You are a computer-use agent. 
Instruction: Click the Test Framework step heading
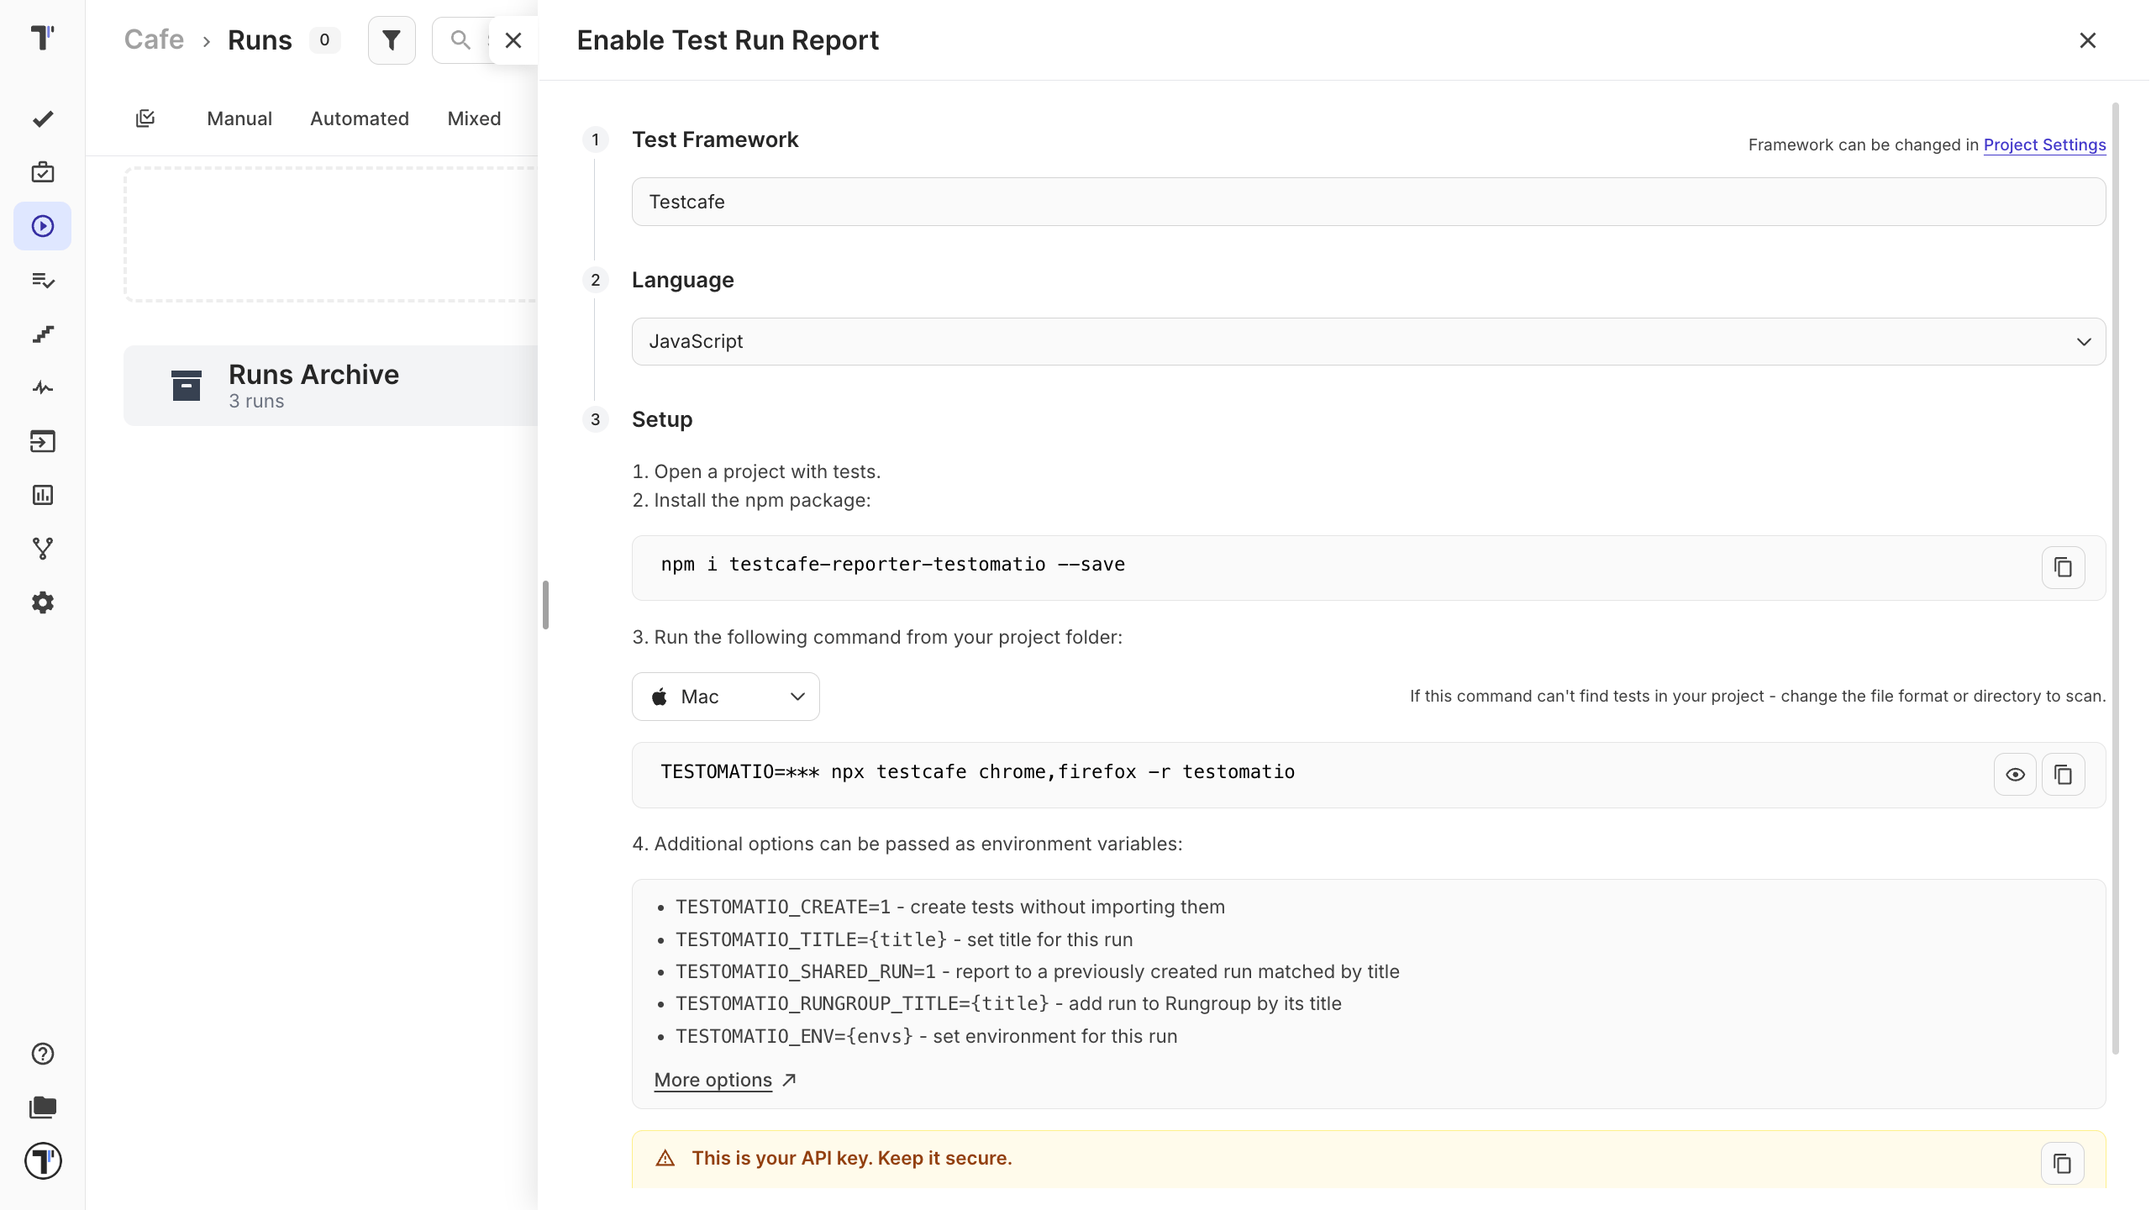pos(715,139)
